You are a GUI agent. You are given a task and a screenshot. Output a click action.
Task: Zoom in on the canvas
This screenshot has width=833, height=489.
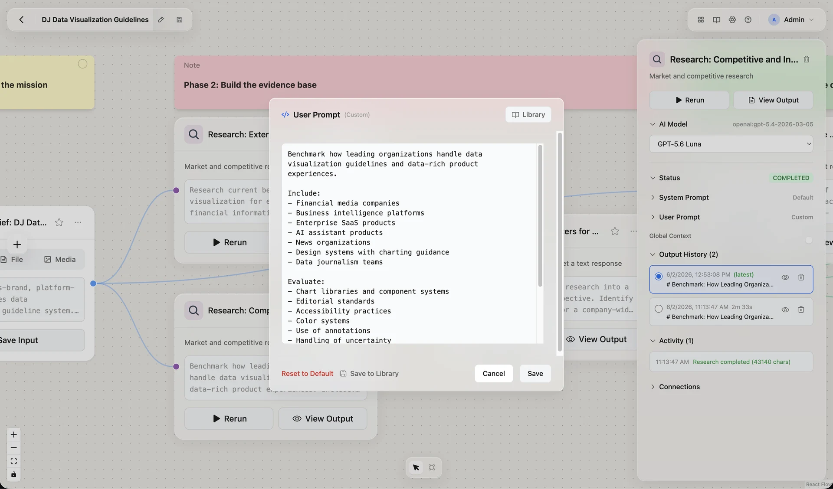tap(14, 434)
